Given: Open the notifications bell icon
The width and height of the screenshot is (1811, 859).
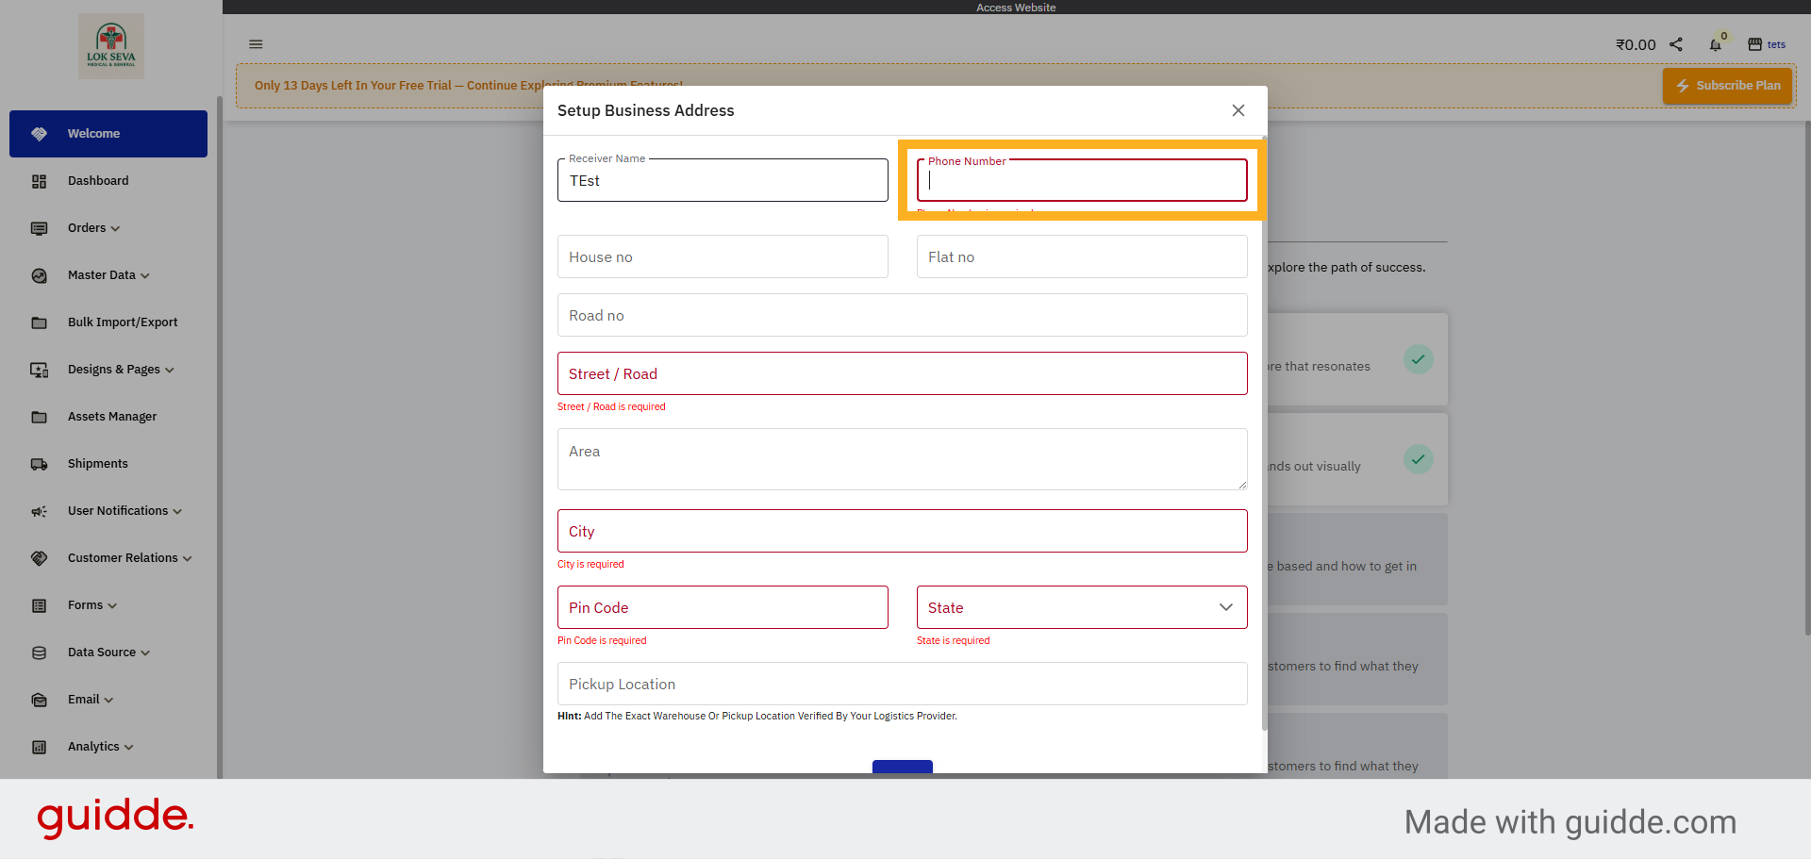Looking at the screenshot, I should 1715,44.
